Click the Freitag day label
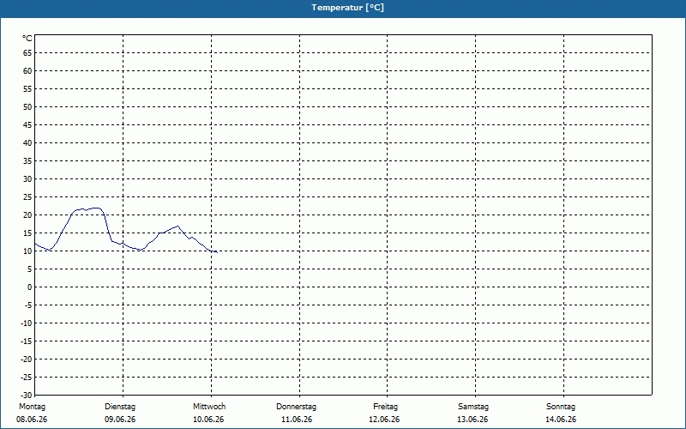The height and width of the screenshot is (429, 686). (385, 407)
